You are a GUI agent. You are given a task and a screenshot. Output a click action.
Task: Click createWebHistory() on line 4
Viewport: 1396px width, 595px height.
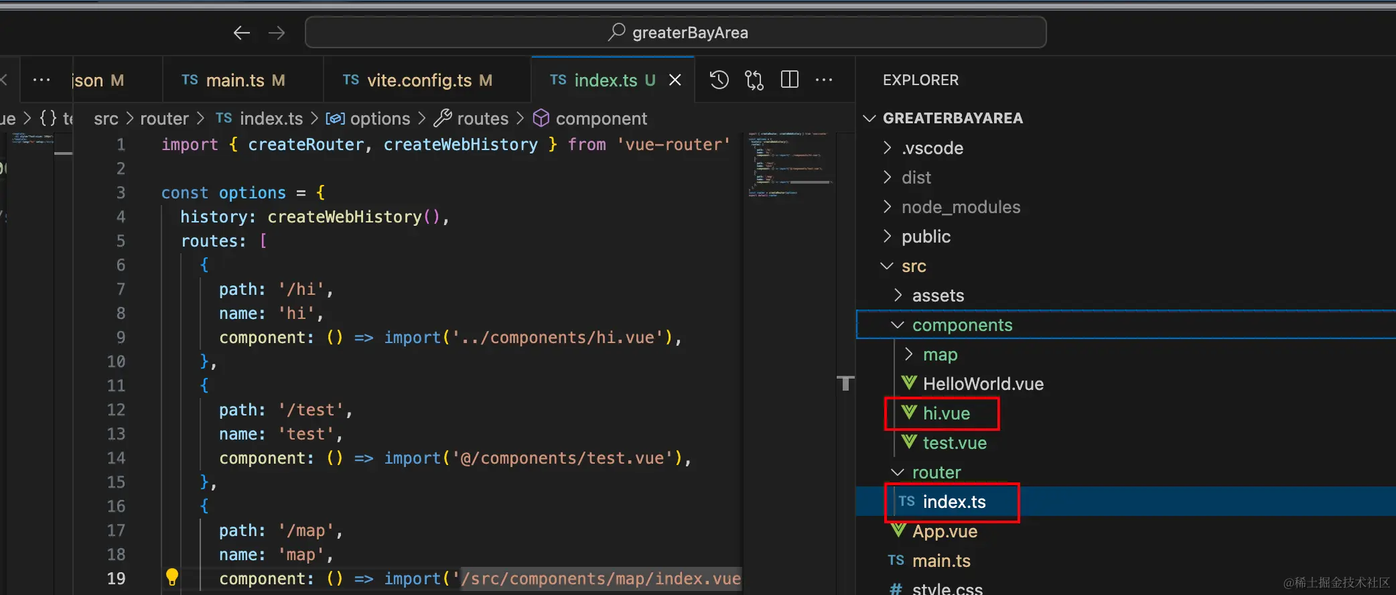pyautogui.click(x=353, y=217)
